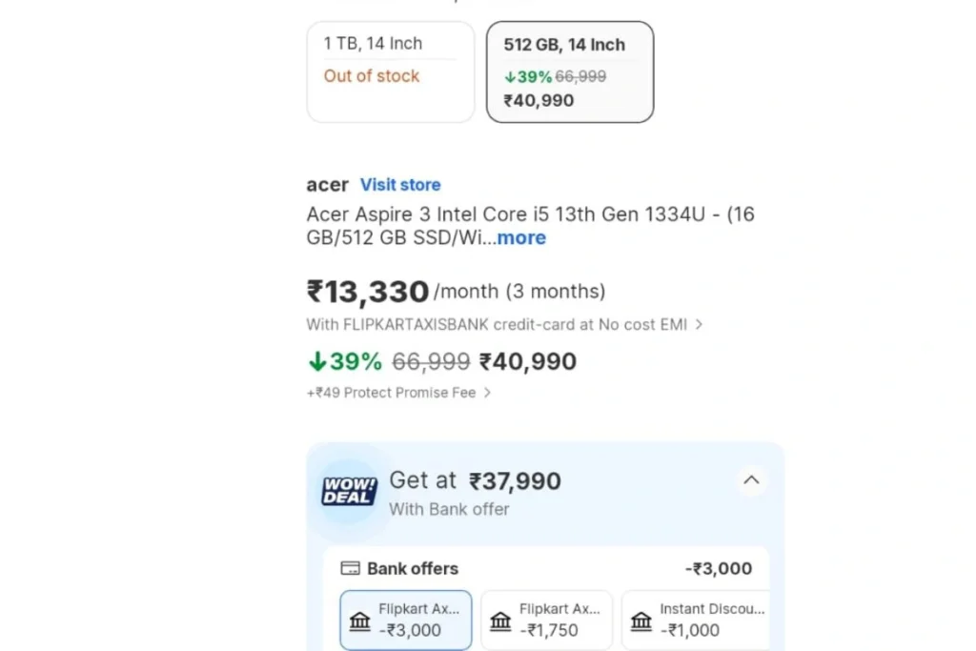Click the green 39% discount arrow
The width and height of the screenshot is (976, 651).
click(317, 361)
